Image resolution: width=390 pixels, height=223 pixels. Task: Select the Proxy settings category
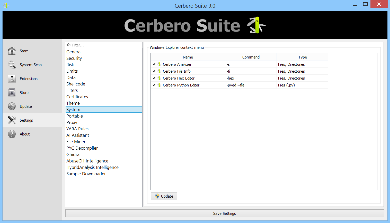pyautogui.click(x=104, y=122)
